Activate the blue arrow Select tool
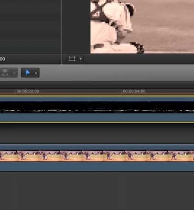Image resolution: width=194 pixels, height=210 pixels. (28, 72)
